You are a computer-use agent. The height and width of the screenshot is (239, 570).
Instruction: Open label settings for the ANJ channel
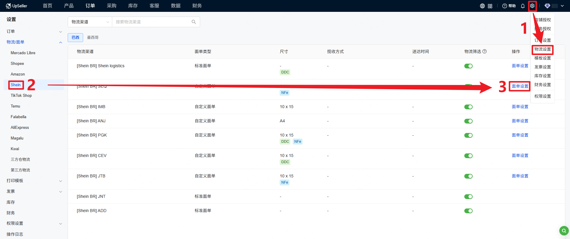pyautogui.click(x=520, y=121)
